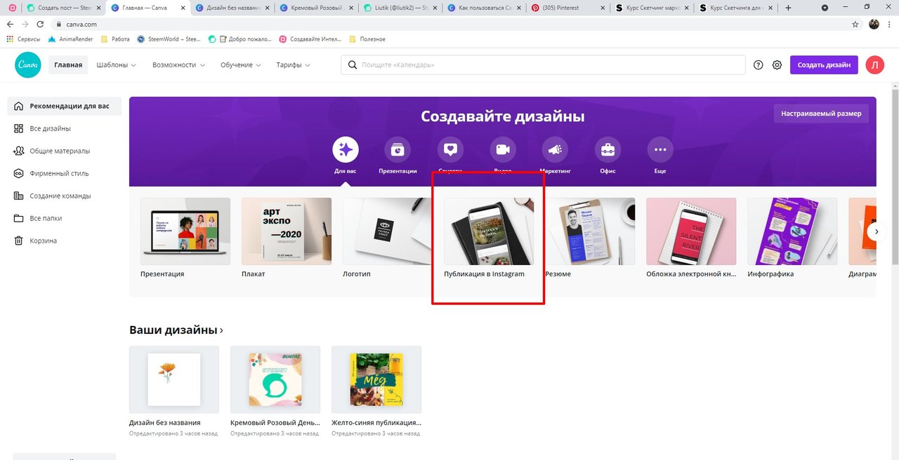Viewport: 899px width, 460px height.
Task: Open the "Работа" bookmarks folder
Action: (x=116, y=39)
